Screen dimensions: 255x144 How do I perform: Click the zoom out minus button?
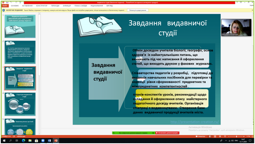(229, 137)
